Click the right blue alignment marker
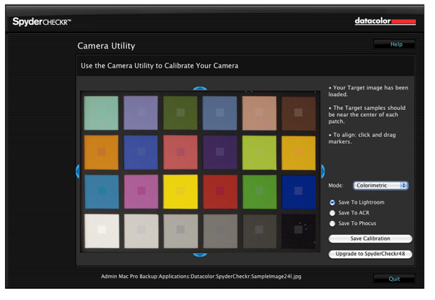The width and height of the screenshot is (435, 300). tap(323, 171)
